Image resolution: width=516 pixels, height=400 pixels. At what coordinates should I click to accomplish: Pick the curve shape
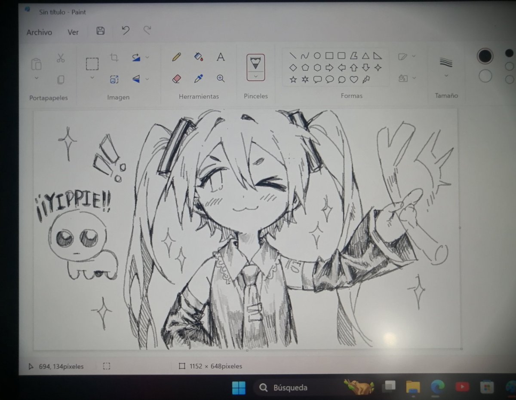tap(305, 56)
